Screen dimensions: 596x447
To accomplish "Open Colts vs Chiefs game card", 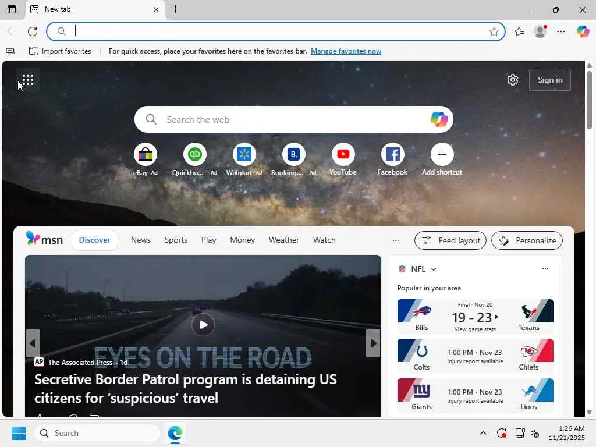I will pyautogui.click(x=475, y=356).
